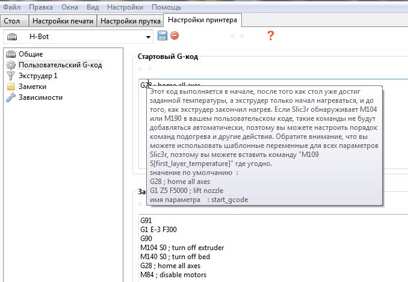Switch to the Настройки прутка tab
Image resolution: width=408 pixels, height=282 pixels.
point(131,21)
